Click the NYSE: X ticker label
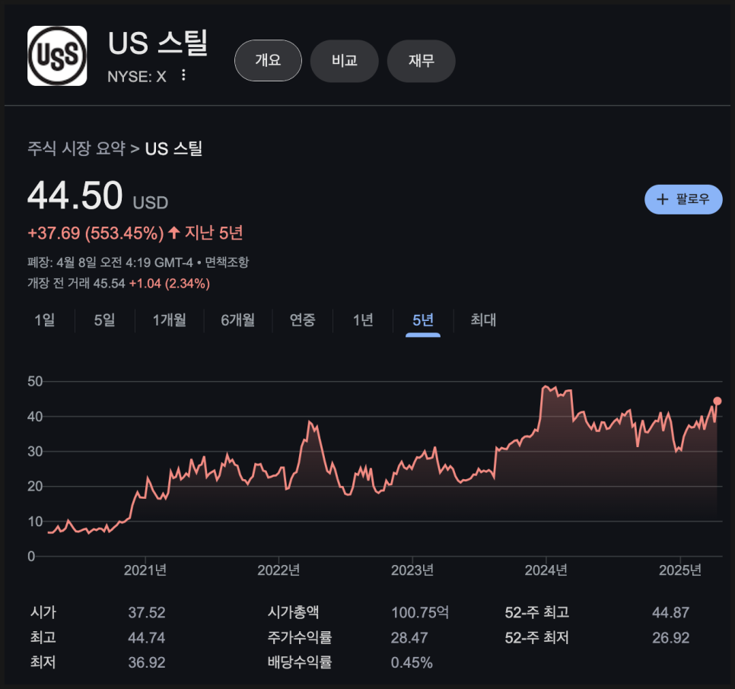735x689 pixels. pyautogui.click(x=137, y=76)
